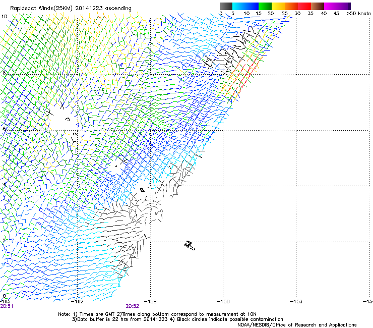Click the small island outline near 4N, -159
Screen dimensions: 373x328
(x=142, y=190)
